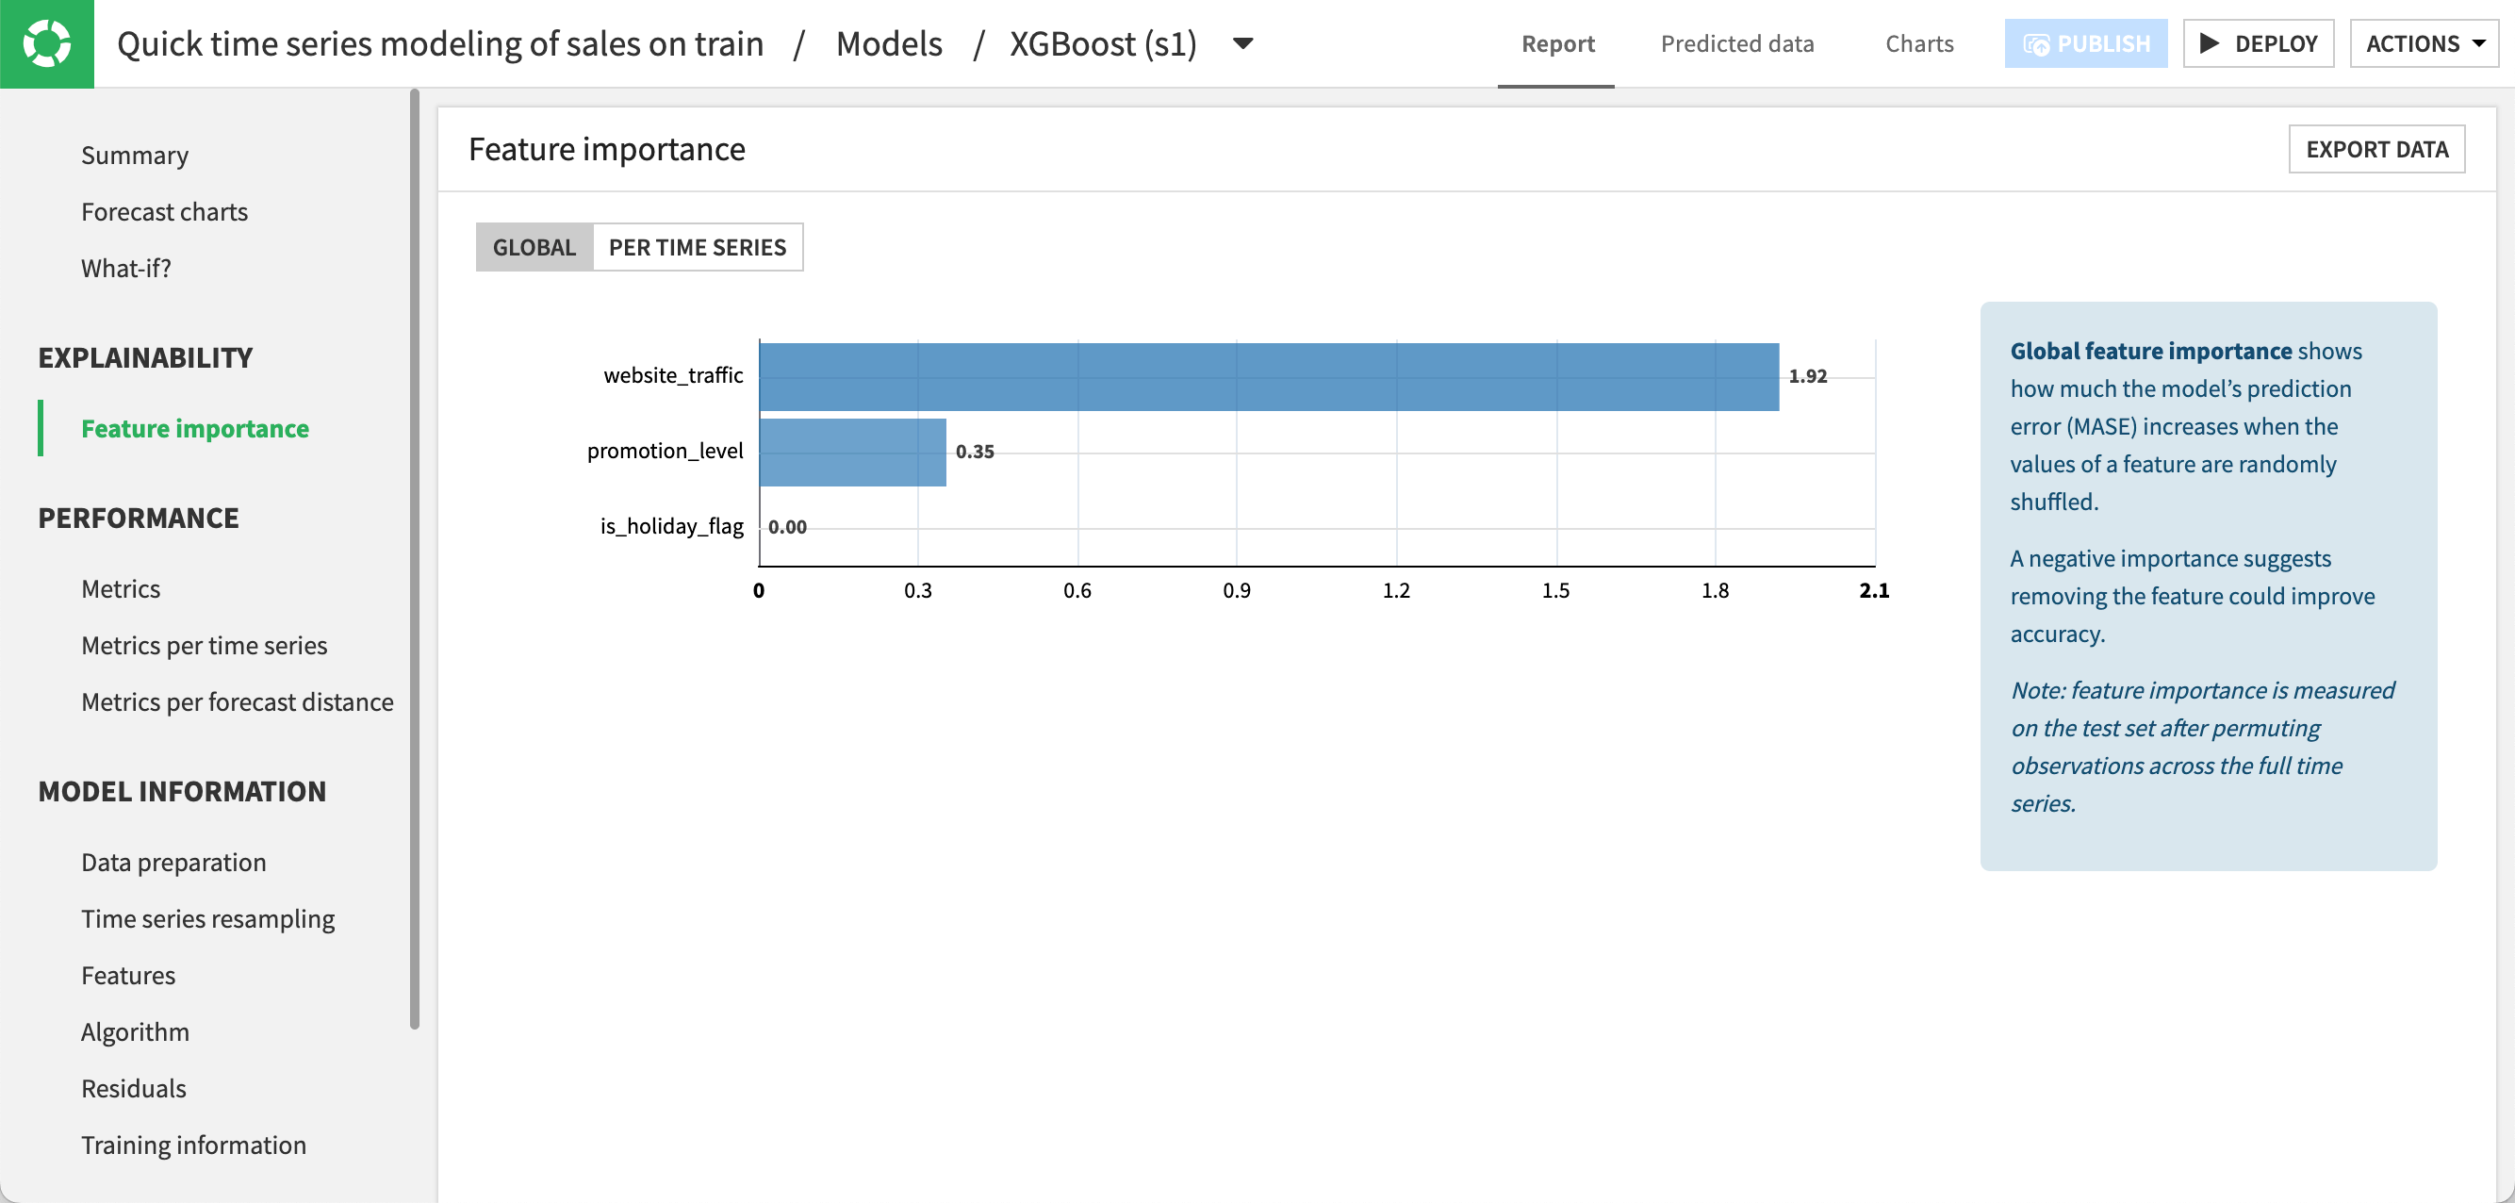Select the Global importance toggle
Viewport: 2515px width, 1203px height.
[535, 247]
